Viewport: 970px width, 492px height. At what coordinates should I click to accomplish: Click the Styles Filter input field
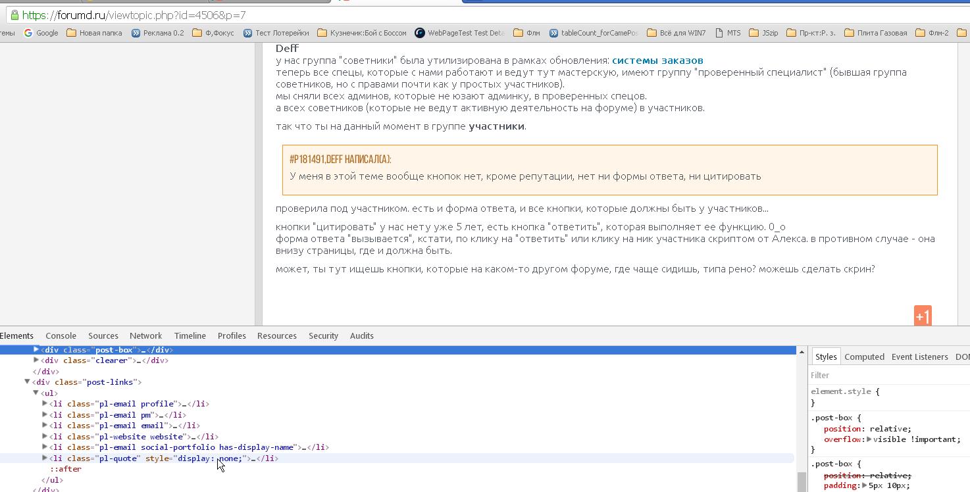point(882,375)
